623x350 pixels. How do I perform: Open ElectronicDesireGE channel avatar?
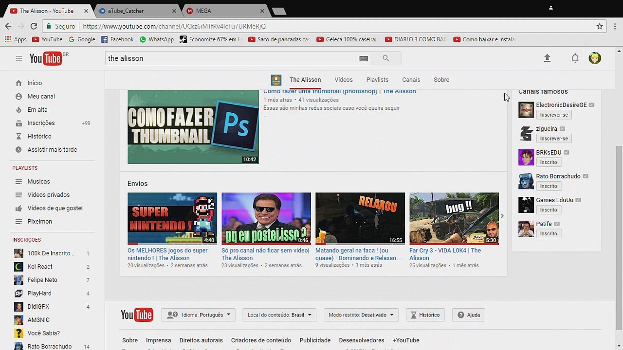pyautogui.click(x=526, y=110)
